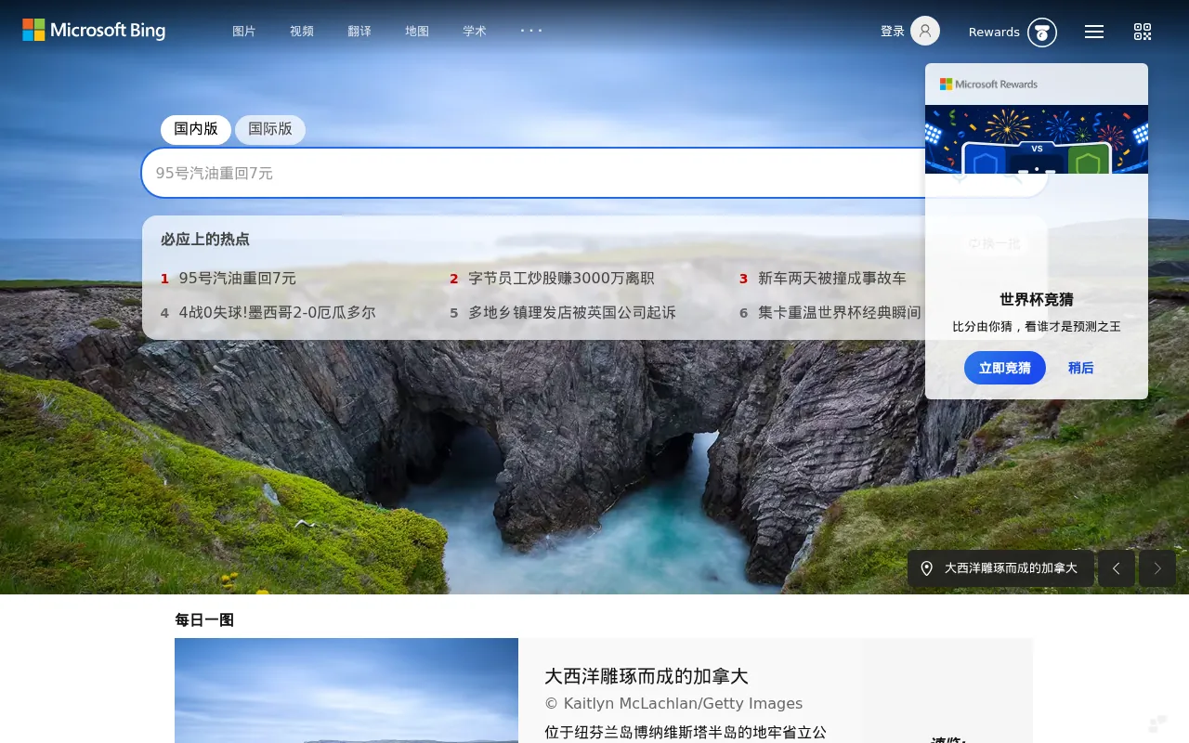Open trending item 4战0失球!墨西哥2-0厄瓜多尔
Image resolution: width=1189 pixels, height=743 pixels.
(278, 312)
